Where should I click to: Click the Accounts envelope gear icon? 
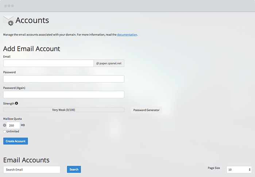tap(8, 21)
